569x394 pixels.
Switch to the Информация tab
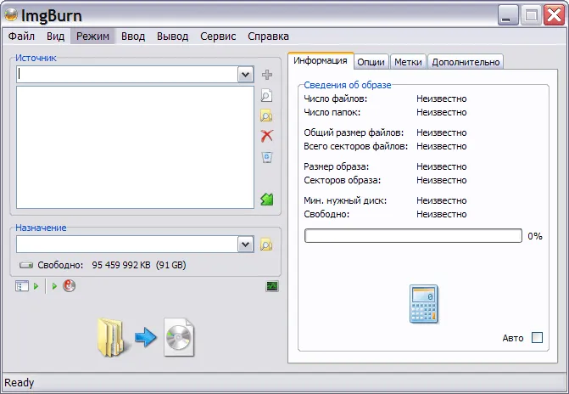point(321,60)
